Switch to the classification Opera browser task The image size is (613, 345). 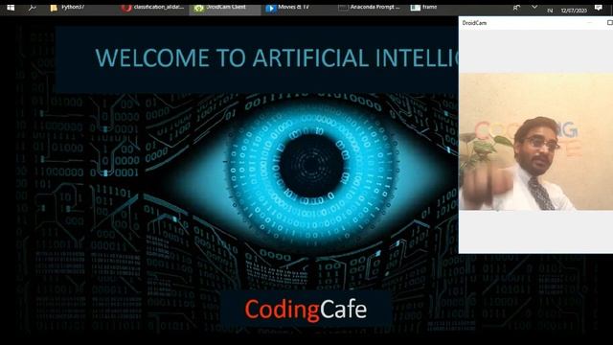pos(153,8)
